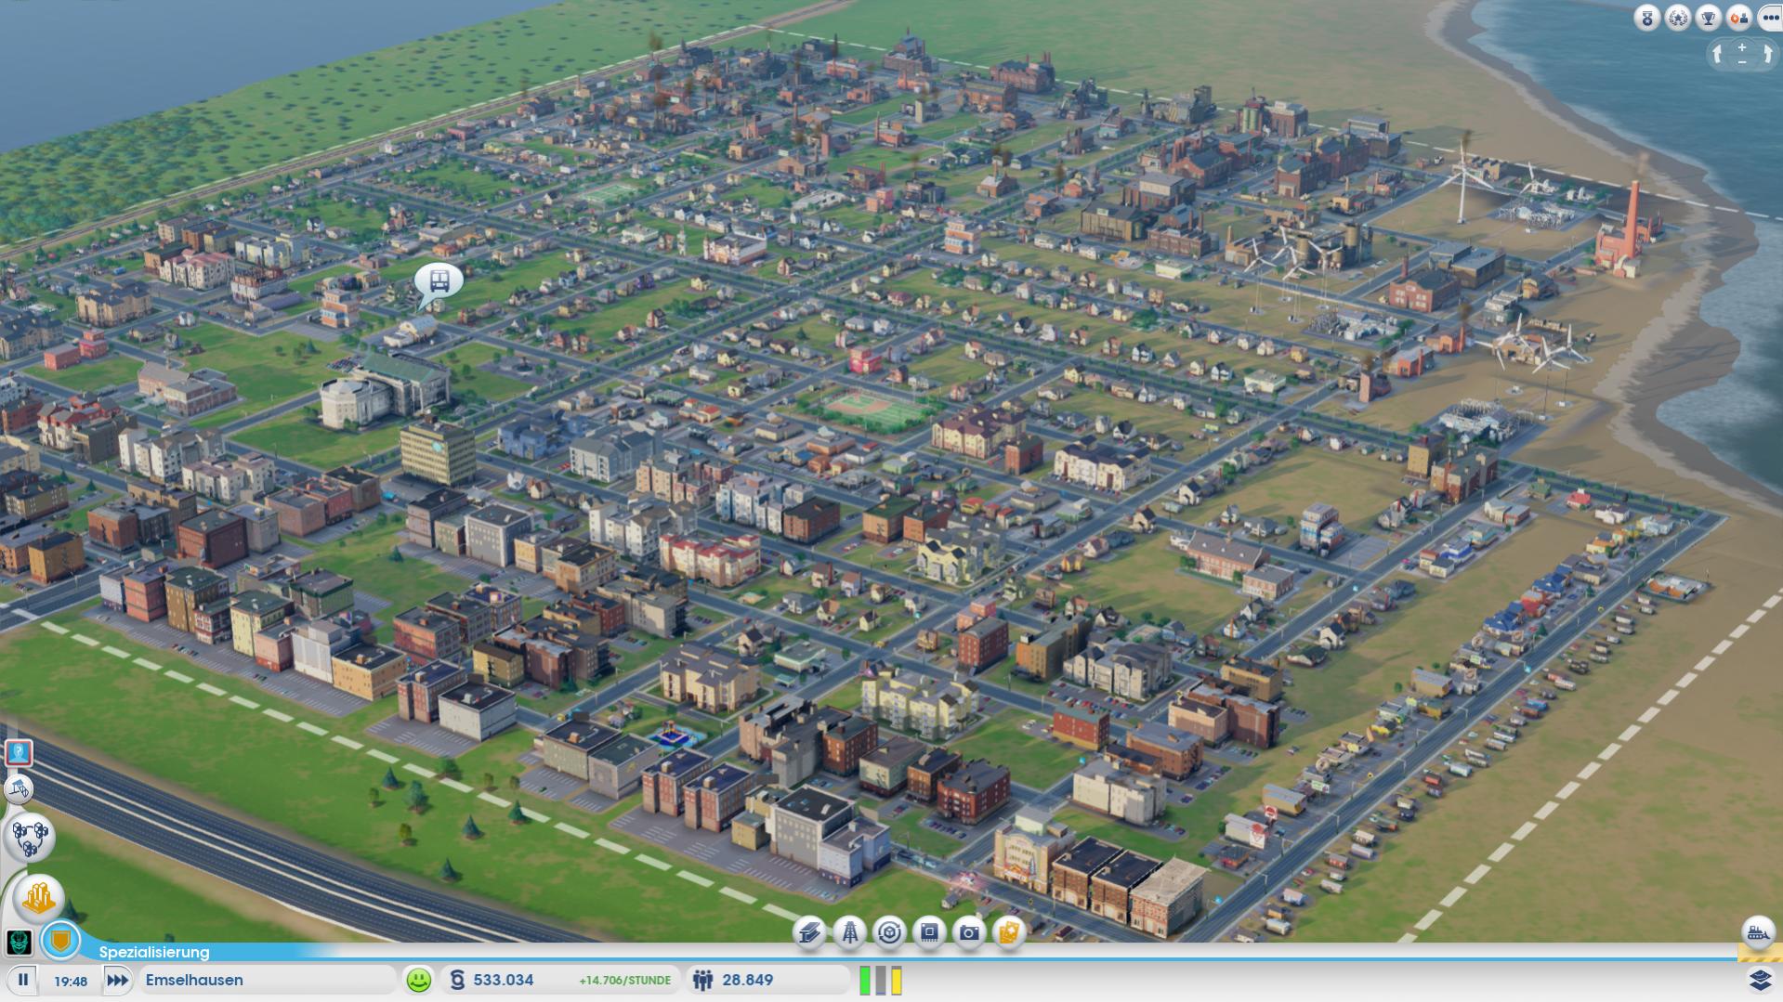Pause the game simulation
The width and height of the screenshot is (1783, 1002).
(x=23, y=980)
